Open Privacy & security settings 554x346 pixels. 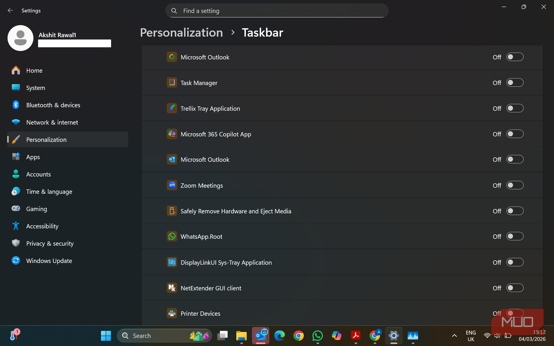(x=68, y=243)
